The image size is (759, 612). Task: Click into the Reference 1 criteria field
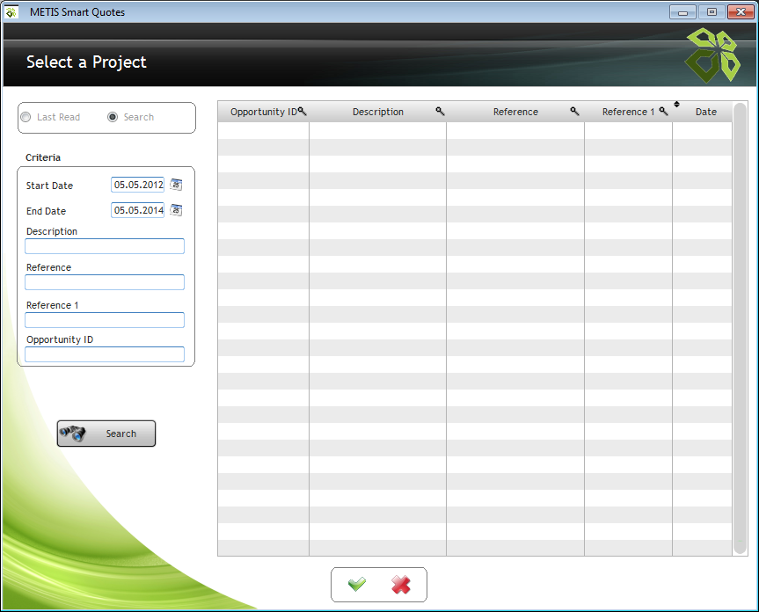105,320
